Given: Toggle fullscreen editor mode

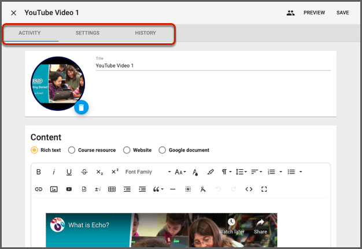Looking at the screenshot, I should (x=264, y=189).
